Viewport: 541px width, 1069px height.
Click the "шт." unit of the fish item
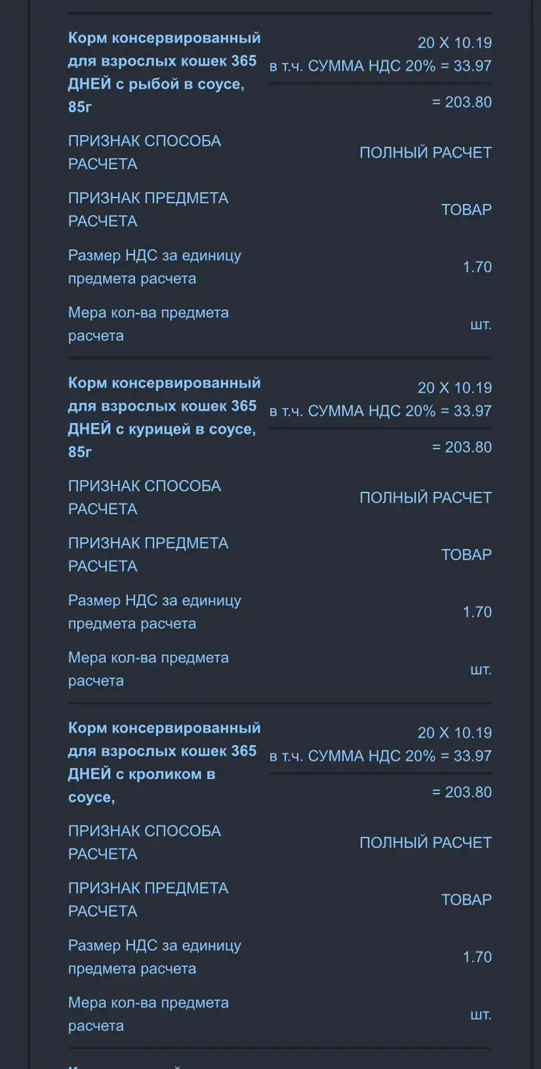point(480,325)
